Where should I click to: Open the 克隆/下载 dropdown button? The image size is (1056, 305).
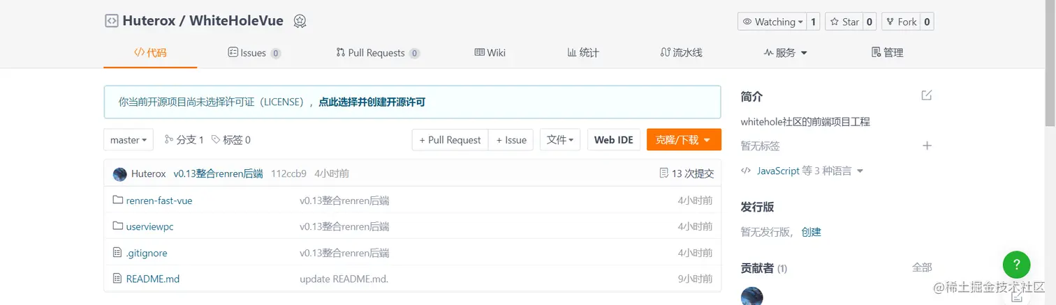pyautogui.click(x=684, y=140)
